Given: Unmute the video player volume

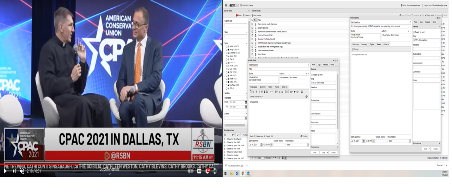Looking at the screenshot, I should click(x=22, y=171).
